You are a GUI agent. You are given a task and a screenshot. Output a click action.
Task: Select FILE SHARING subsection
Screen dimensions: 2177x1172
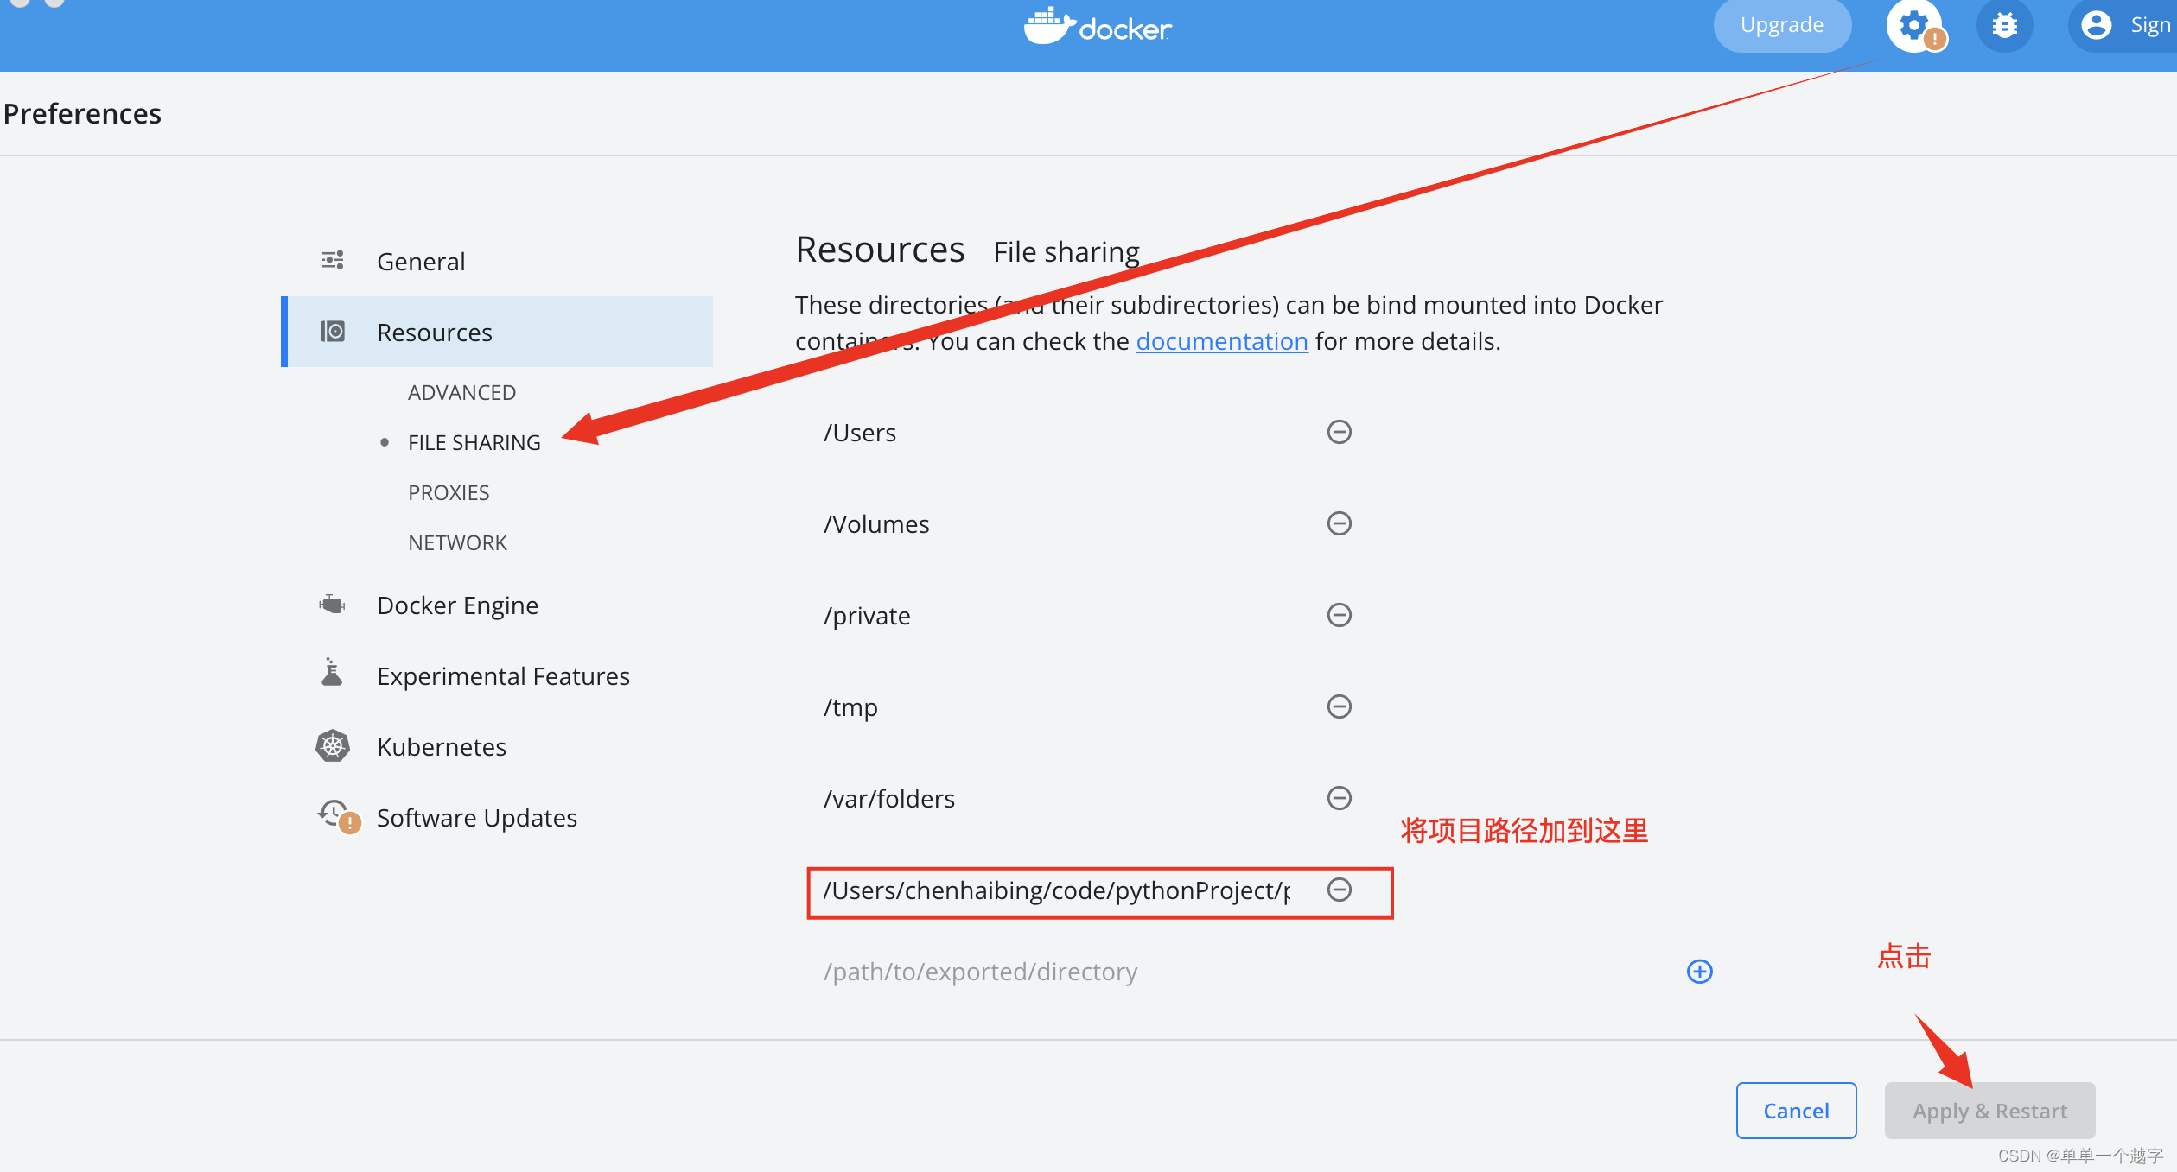click(474, 442)
